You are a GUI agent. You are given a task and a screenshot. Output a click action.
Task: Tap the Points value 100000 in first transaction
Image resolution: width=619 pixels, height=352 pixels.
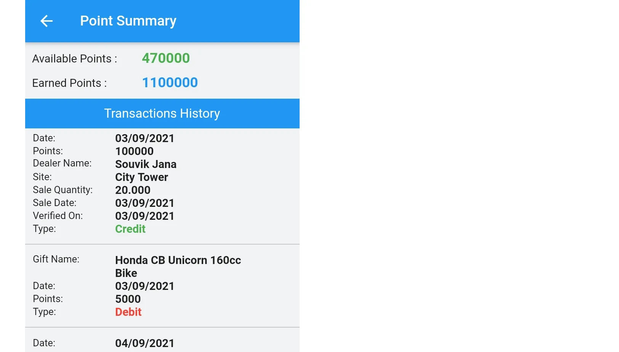tap(134, 151)
